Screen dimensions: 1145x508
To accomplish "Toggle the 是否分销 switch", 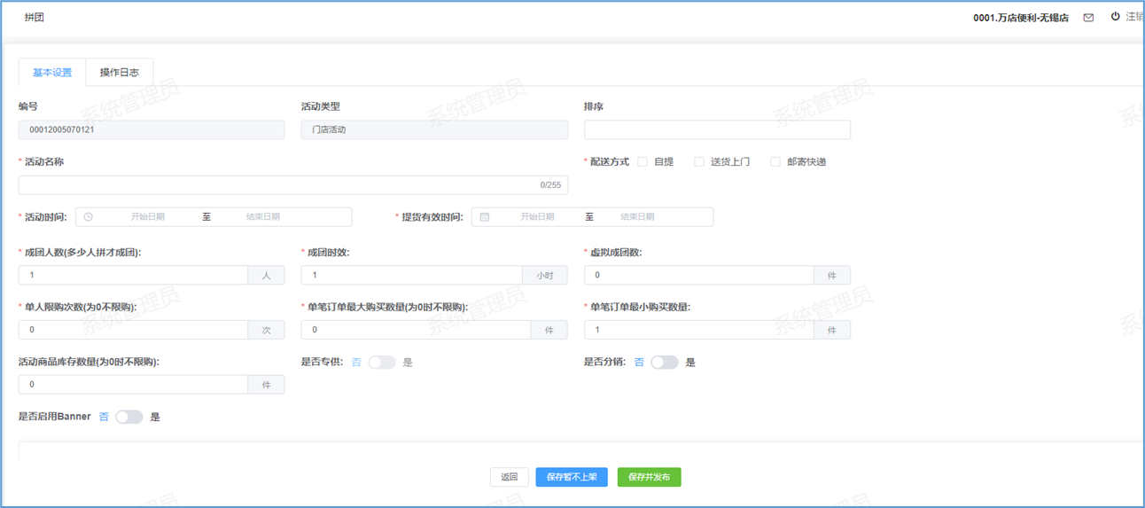I will tap(665, 363).
